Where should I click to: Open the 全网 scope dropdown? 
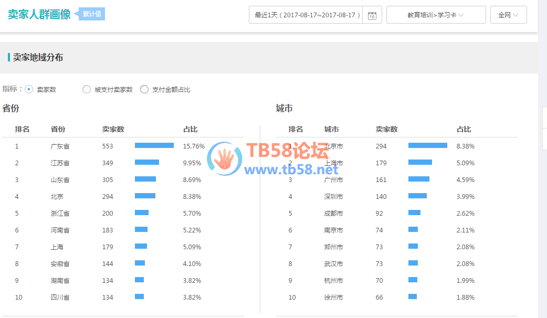coord(508,15)
